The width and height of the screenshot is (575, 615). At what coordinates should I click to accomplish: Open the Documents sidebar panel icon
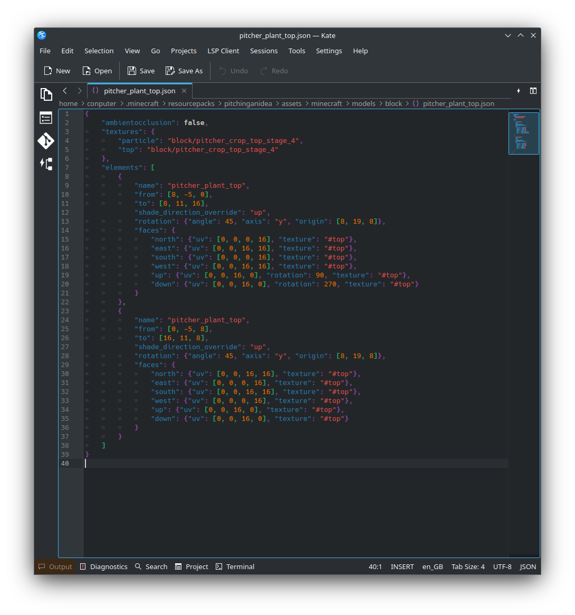[46, 94]
